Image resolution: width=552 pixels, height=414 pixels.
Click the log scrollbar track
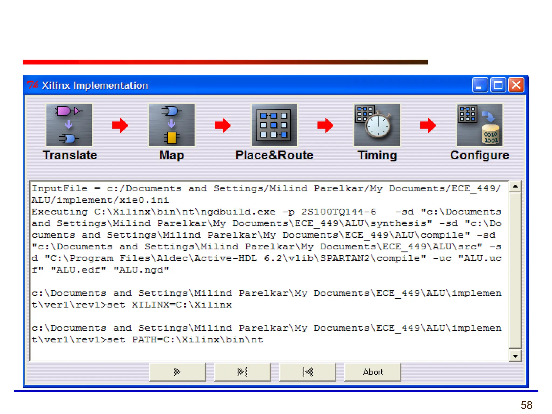tap(515, 270)
